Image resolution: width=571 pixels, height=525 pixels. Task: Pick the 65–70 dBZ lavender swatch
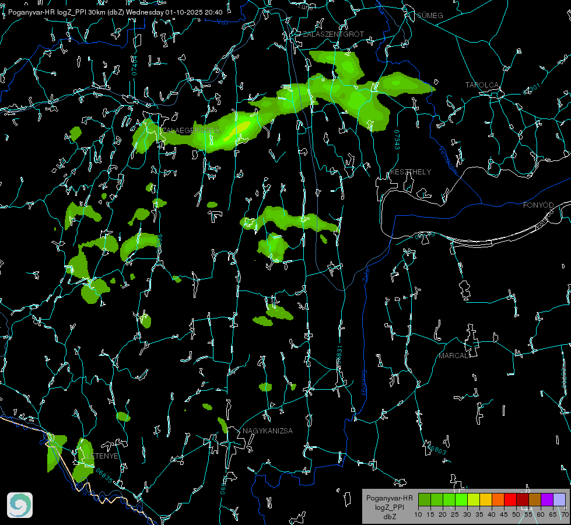click(559, 499)
